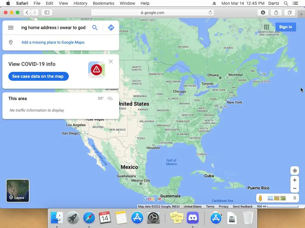The image size is (305, 228).
Task: Click Add a missing place to Google Maps
Action: [x=53, y=42]
